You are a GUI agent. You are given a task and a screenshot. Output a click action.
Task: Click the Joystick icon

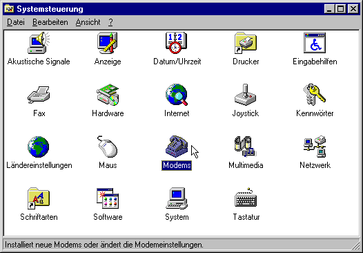(x=246, y=95)
